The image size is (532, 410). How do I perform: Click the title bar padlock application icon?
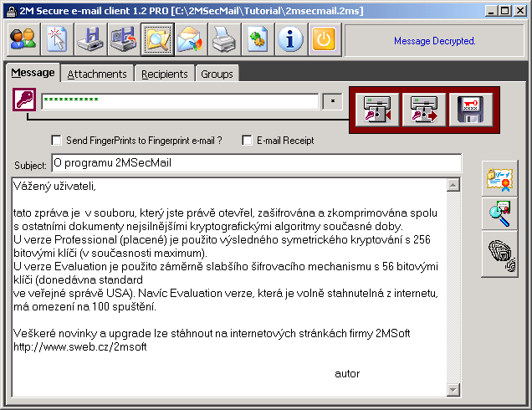pyautogui.click(x=12, y=11)
